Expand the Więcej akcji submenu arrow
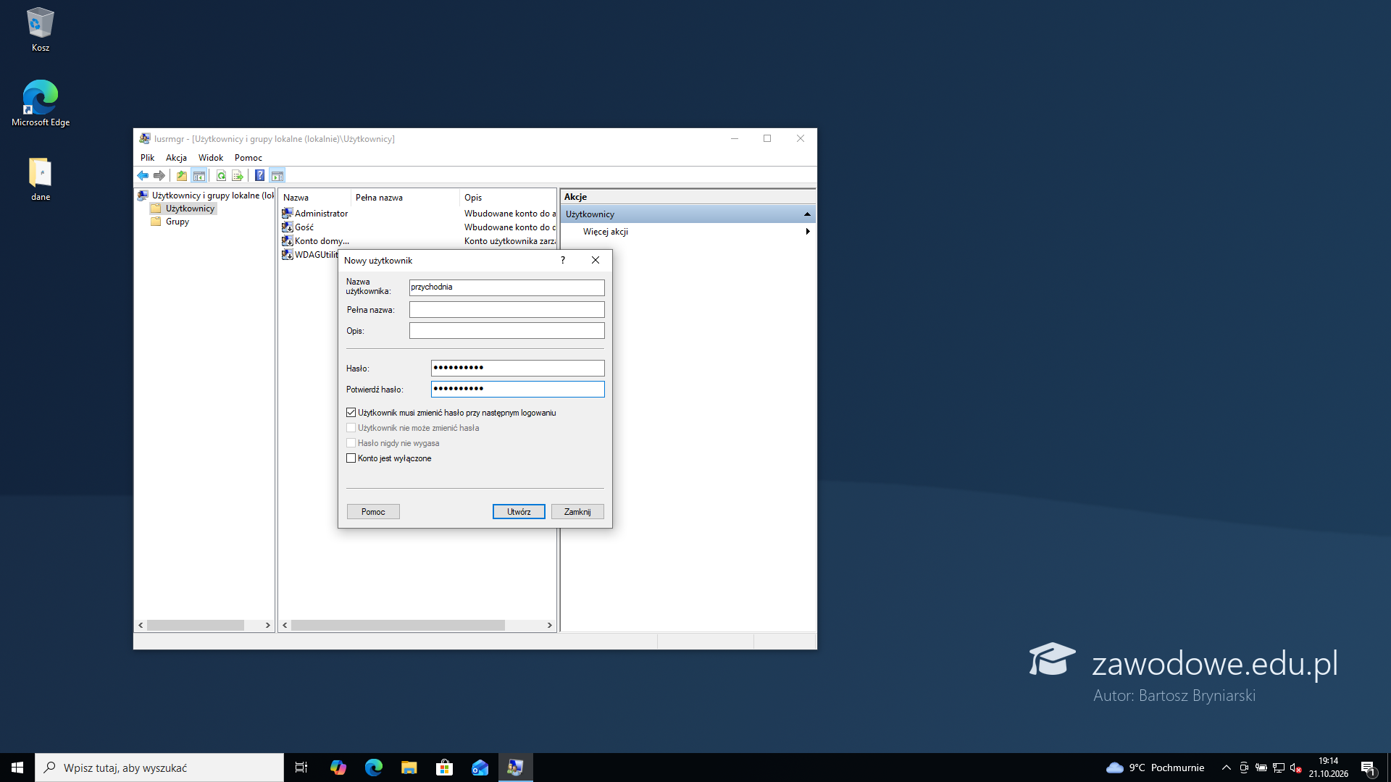This screenshot has height=782, width=1391. point(807,232)
